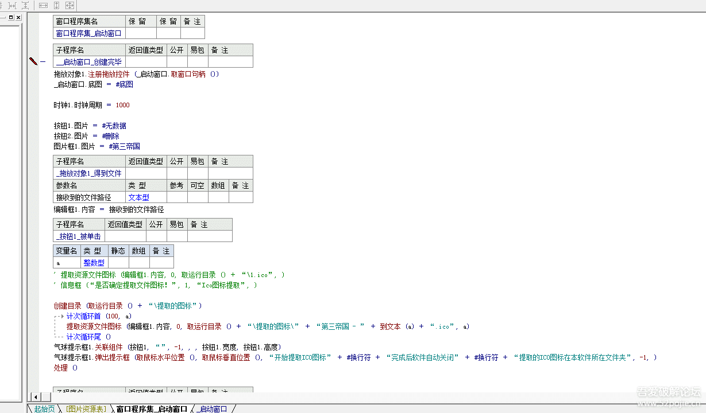The height and width of the screenshot is (413, 706).
Task: Toggle 可空 for parameter 接收到的文件路径
Action: (x=197, y=197)
